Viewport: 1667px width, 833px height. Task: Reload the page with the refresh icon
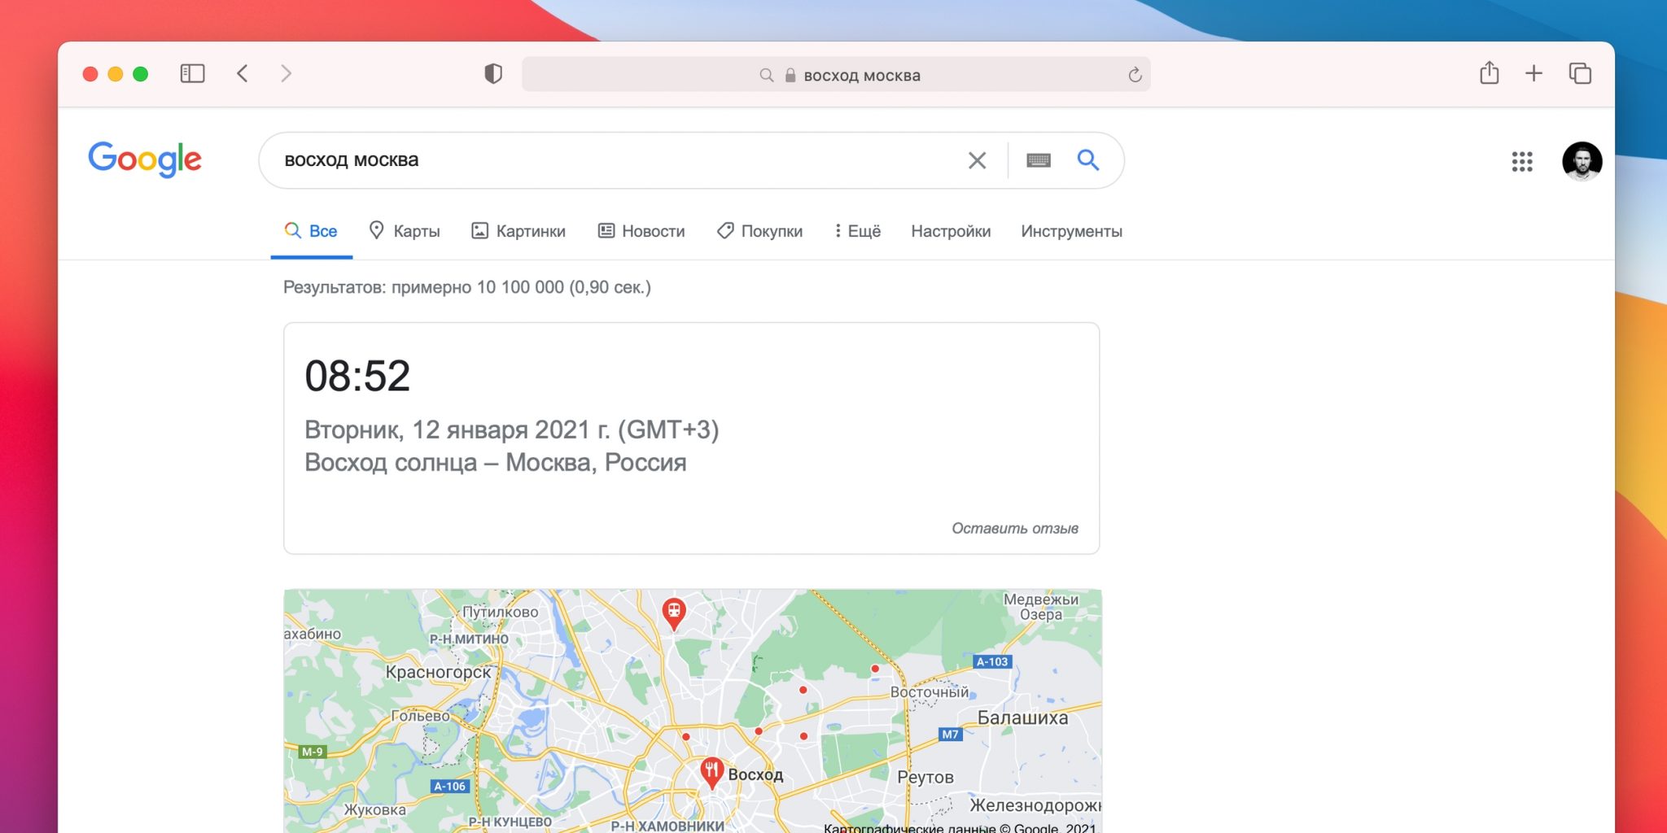1135,75
